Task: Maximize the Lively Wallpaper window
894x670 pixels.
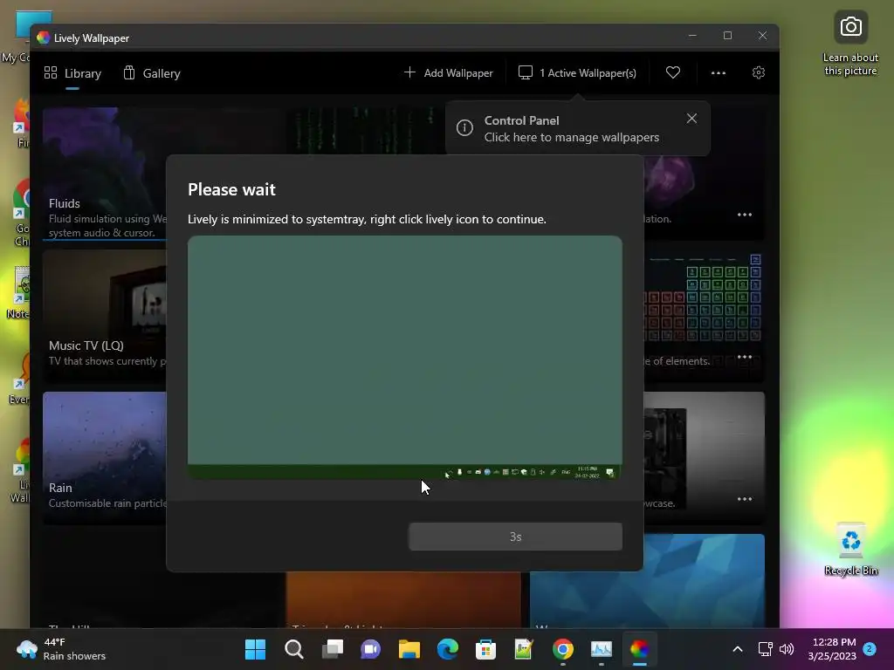Action: (727, 35)
